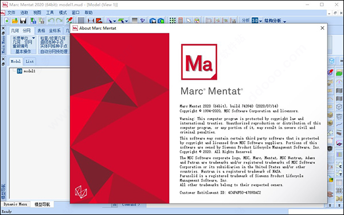Select model1 in the model tree

click(29, 71)
